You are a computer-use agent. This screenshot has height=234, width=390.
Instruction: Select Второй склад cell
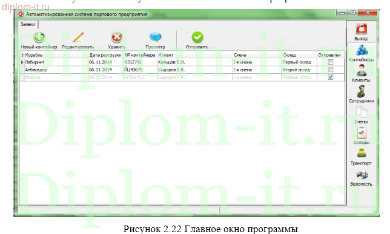[x=299, y=70]
